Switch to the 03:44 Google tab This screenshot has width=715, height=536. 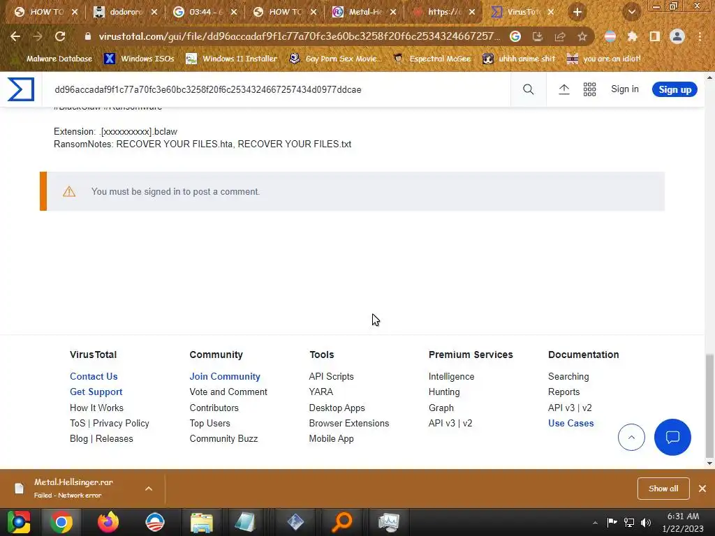click(x=205, y=12)
